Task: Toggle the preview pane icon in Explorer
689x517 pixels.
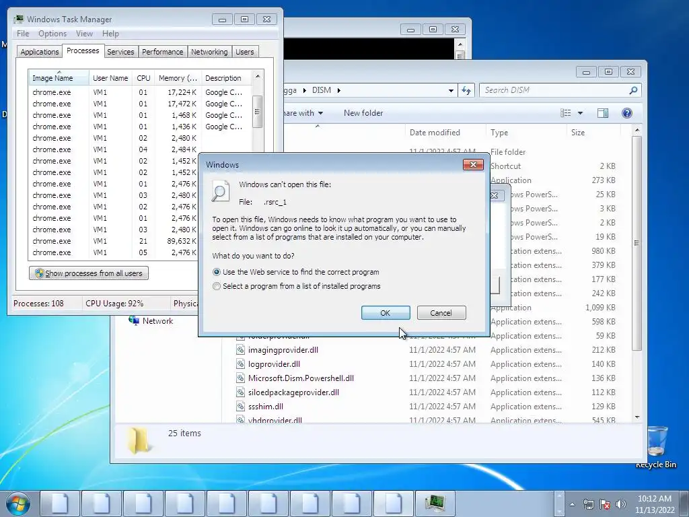Action: click(603, 113)
